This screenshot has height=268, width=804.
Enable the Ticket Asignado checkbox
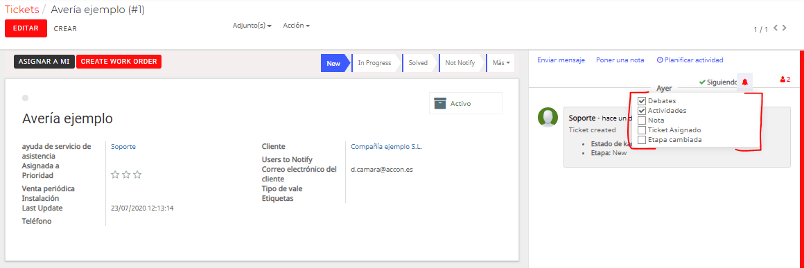(641, 130)
